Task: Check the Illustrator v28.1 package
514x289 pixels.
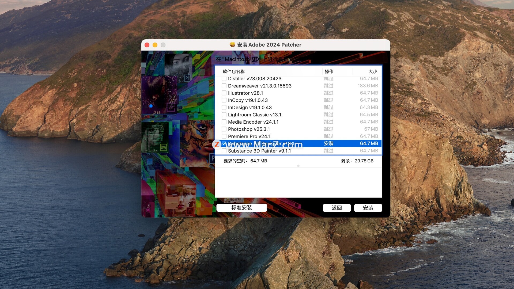Action: [x=224, y=93]
